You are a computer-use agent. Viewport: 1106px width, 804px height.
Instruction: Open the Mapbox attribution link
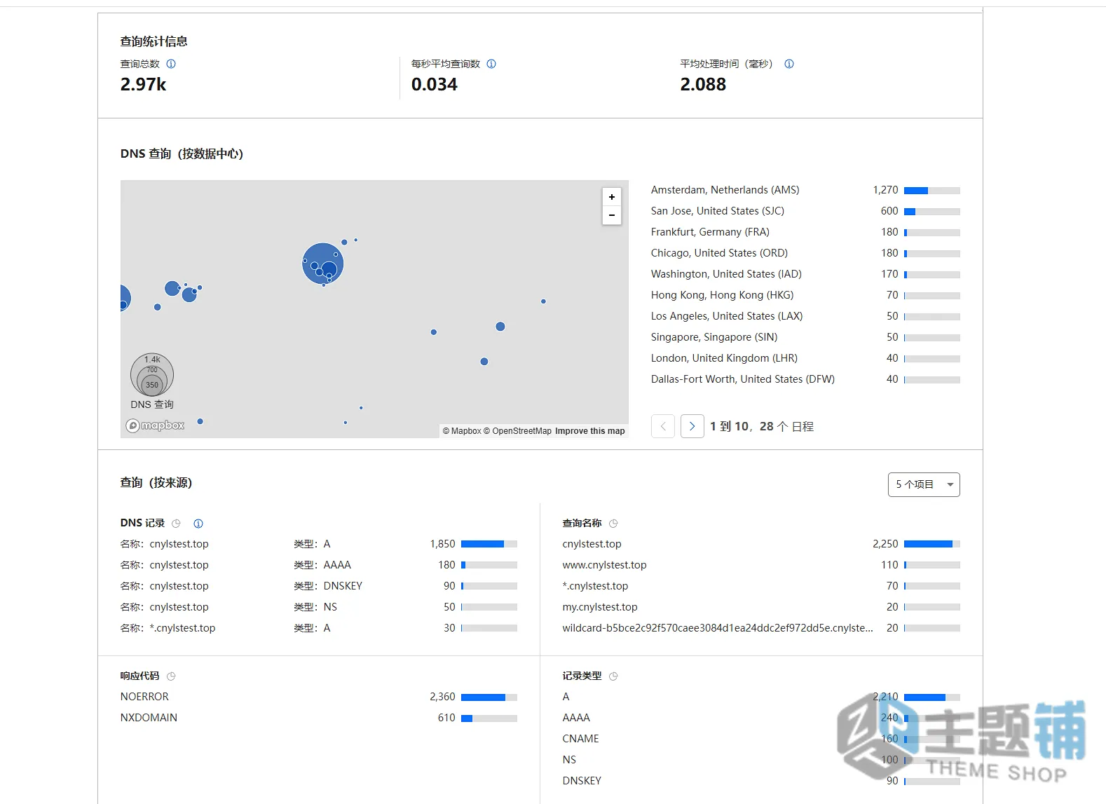coord(462,431)
